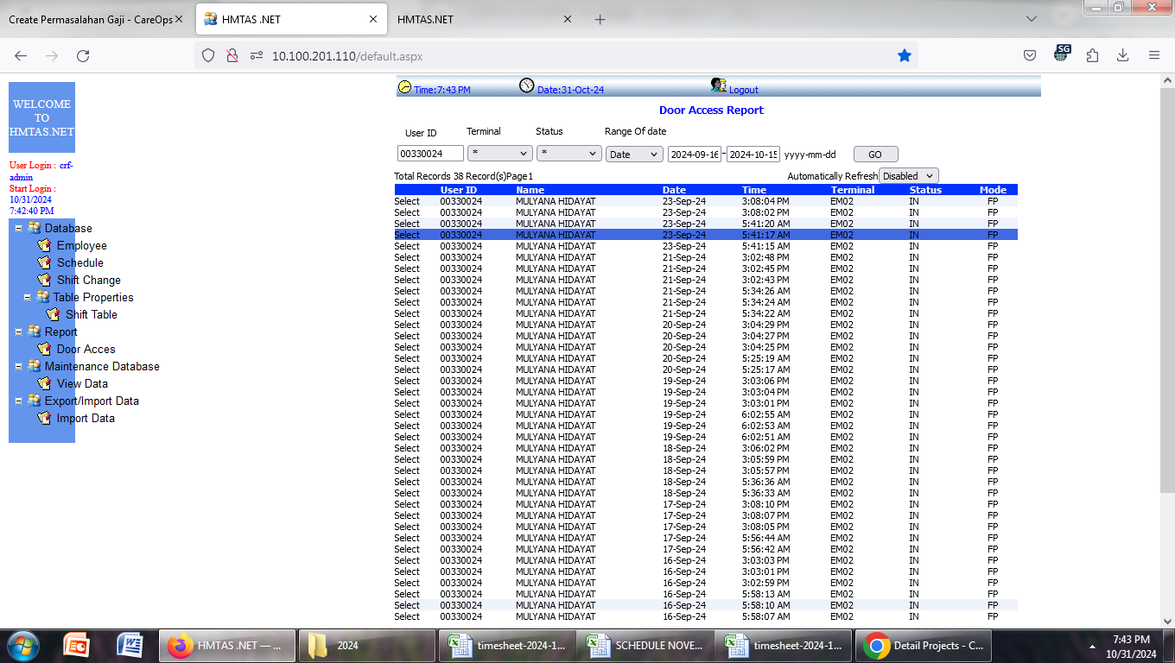The height and width of the screenshot is (663, 1175).
Task: Click the Employee icon in sidebar tree
Action: pos(44,245)
